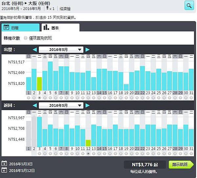Click the route text 台北 (任何) ▸ 大阪 (任何)
This screenshot has width=197, height=178.
pos(26,3)
